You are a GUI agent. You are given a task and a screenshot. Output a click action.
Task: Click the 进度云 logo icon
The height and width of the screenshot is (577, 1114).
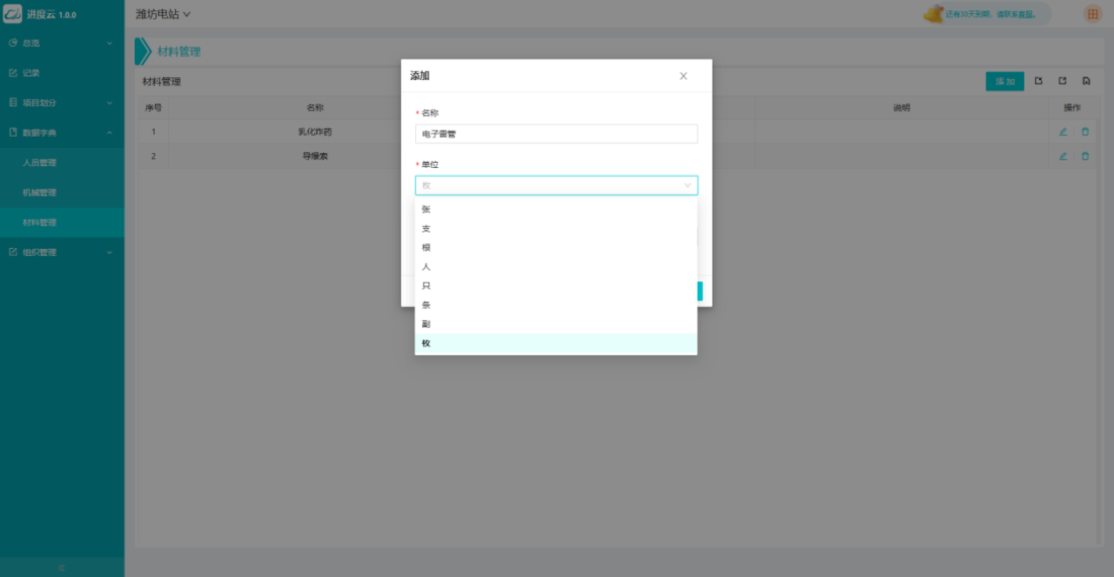(x=13, y=14)
